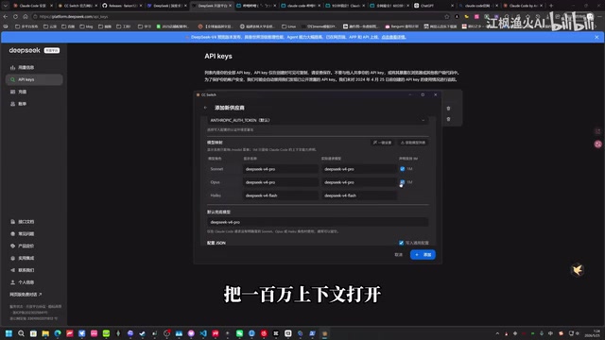The height and width of the screenshot is (340, 605).
Task: Open File Explorer from taskbar
Action: (x=45, y=333)
